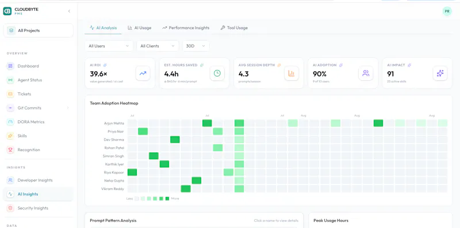Collapse the sidebar with the chevron
Viewport: 460px width, 228px height.
click(x=69, y=11)
